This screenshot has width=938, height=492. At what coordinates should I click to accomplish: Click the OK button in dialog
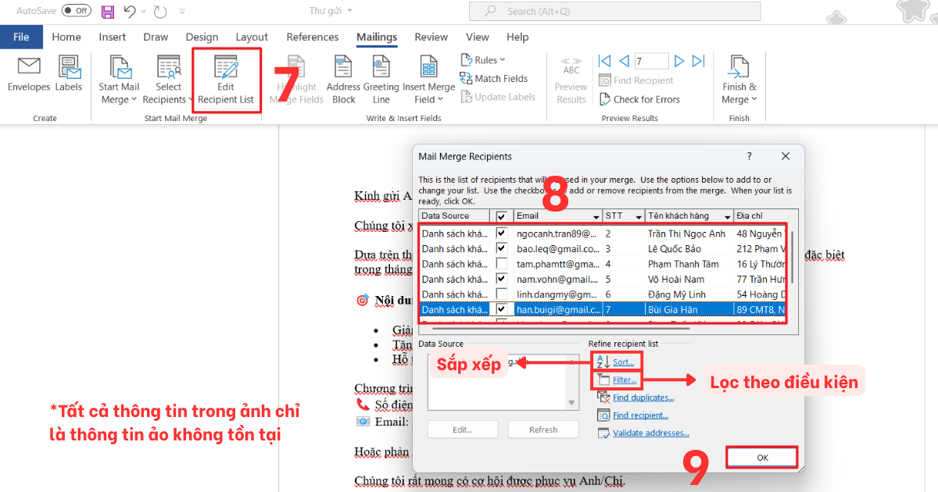tap(762, 458)
